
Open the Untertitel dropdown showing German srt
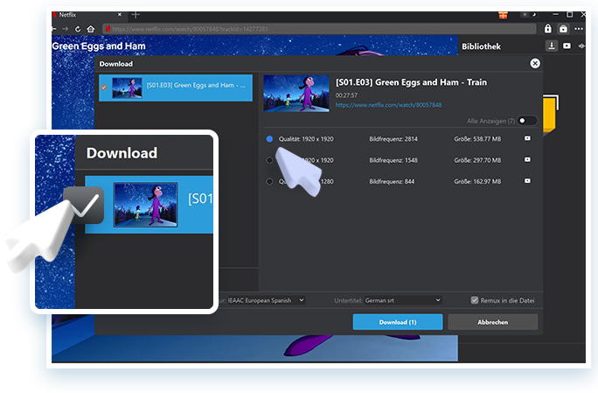403,300
